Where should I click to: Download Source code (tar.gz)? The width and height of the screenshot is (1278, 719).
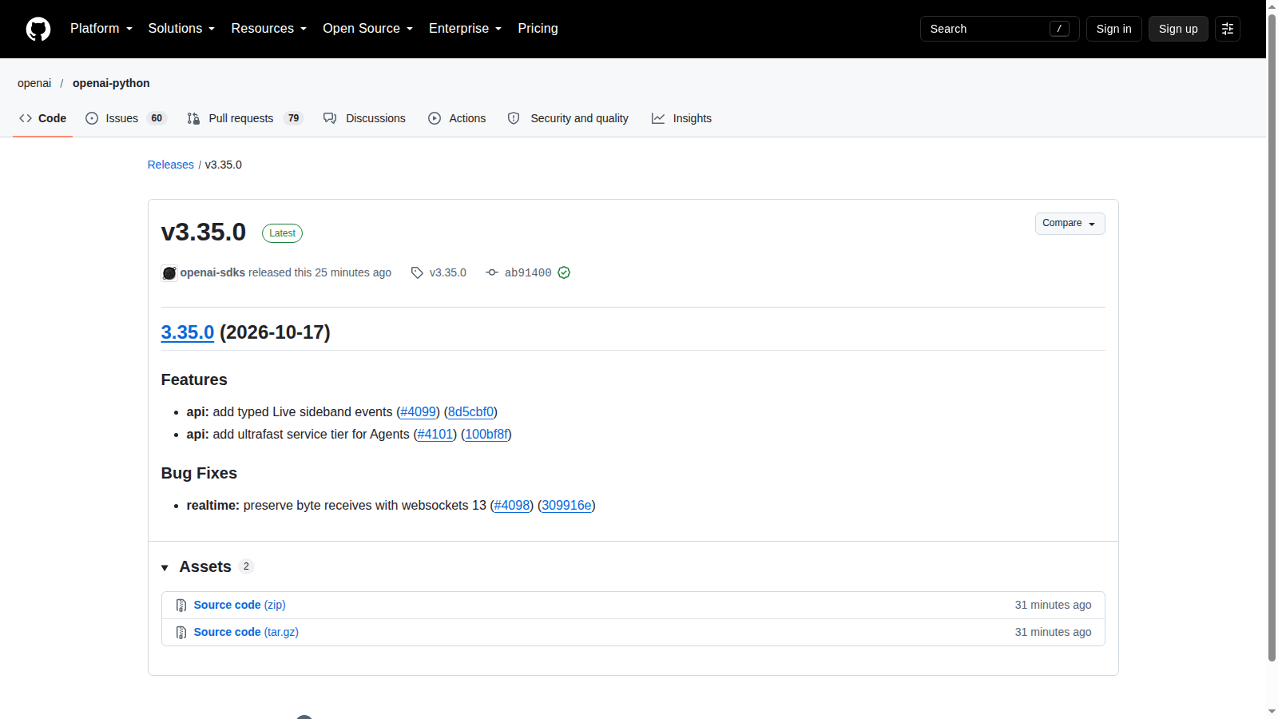(x=246, y=633)
